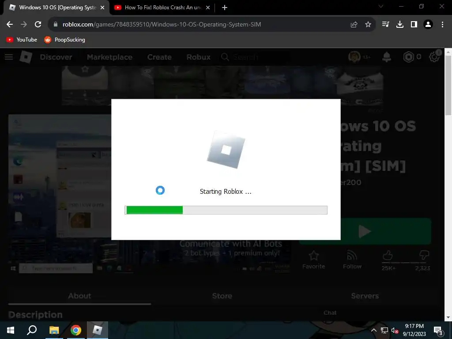Viewport: 452px width, 339px height.
Task: Open network icon in system tray
Action: (x=384, y=331)
